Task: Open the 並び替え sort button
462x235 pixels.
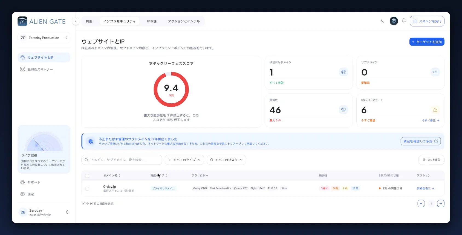Action: pyautogui.click(x=431, y=160)
